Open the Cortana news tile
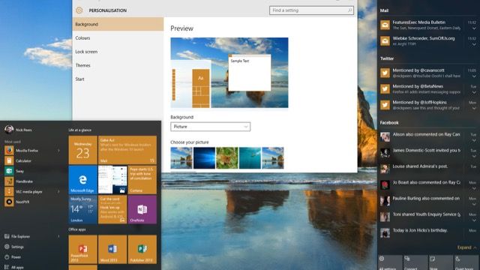The width and height of the screenshot is (480, 270). point(142,180)
